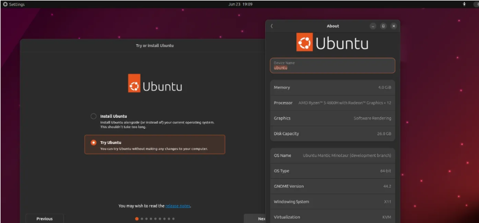Click the Ubuntu logo in the About window
Image resolution: width=479 pixels, height=223 pixels.
click(x=332, y=42)
